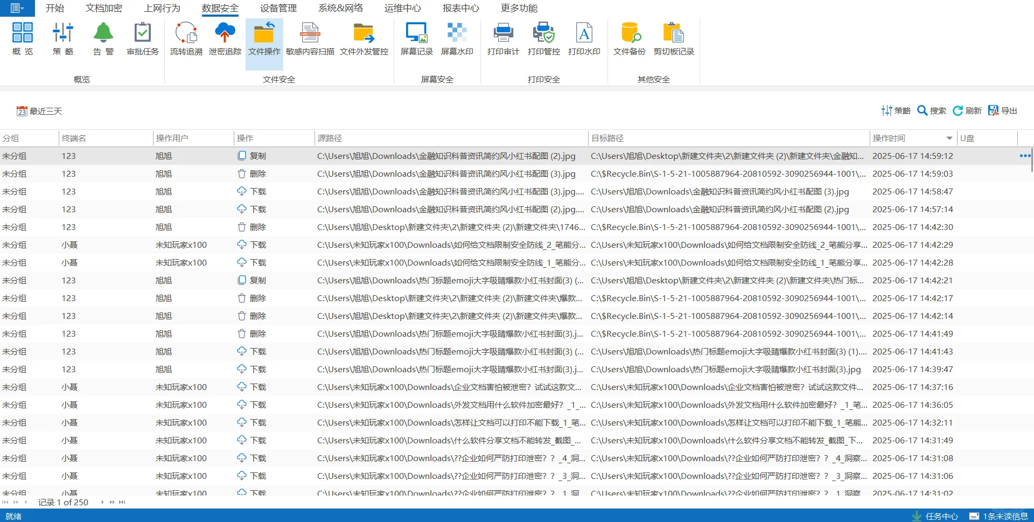Open 文件备份 file backup

click(629, 38)
